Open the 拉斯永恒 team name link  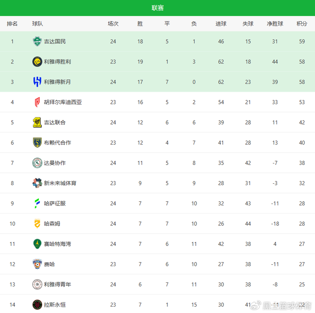coord(54,305)
